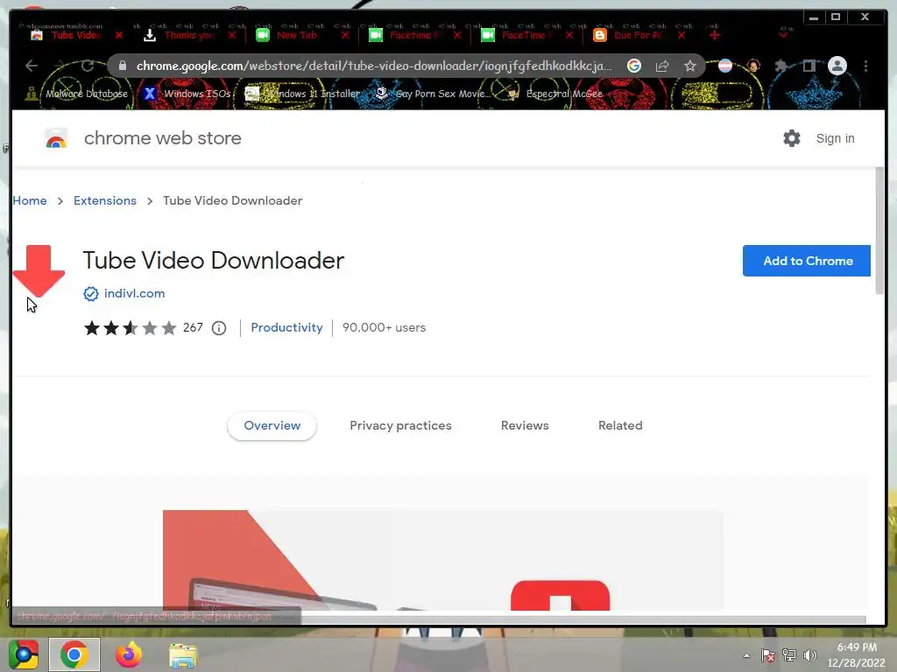Sign in to Chrome Web Store
The width and height of the screenshot is (897, 672).
point(835,138)
